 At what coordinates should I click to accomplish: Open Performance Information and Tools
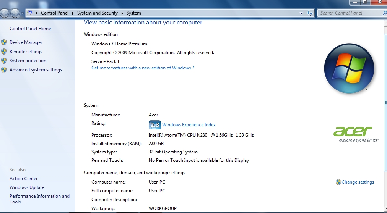click(x=39, y=199)
